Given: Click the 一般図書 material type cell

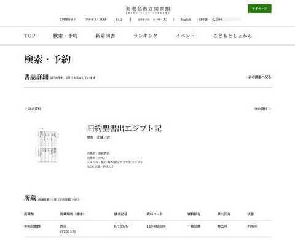Looking at the screenshot, I should [x=194, y=226].
